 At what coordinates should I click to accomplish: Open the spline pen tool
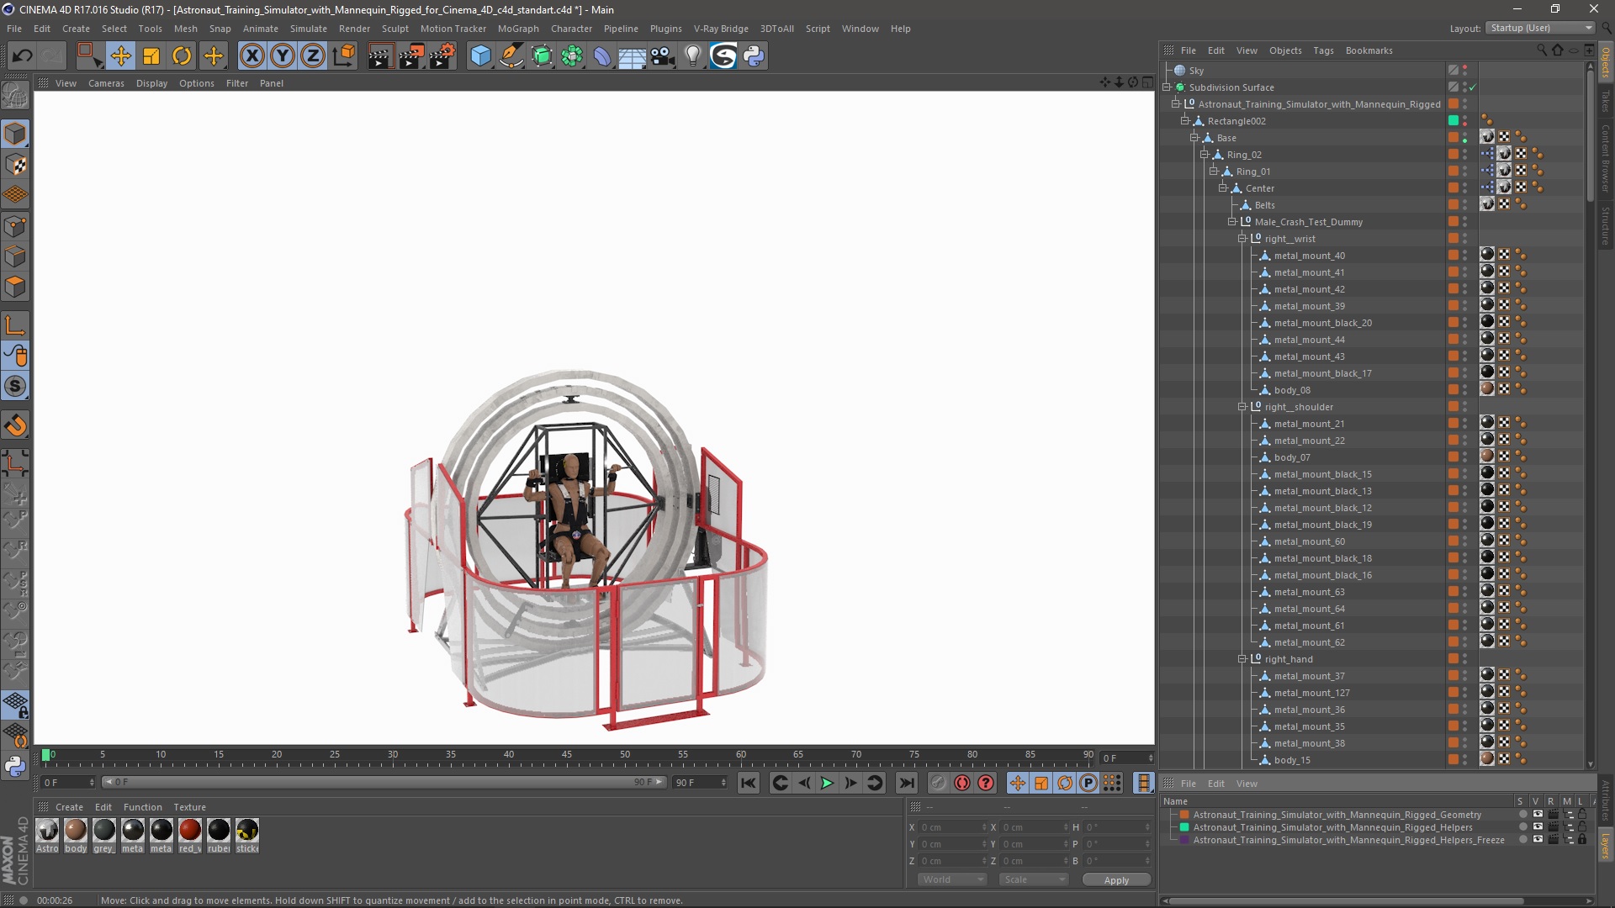point(511,56)
